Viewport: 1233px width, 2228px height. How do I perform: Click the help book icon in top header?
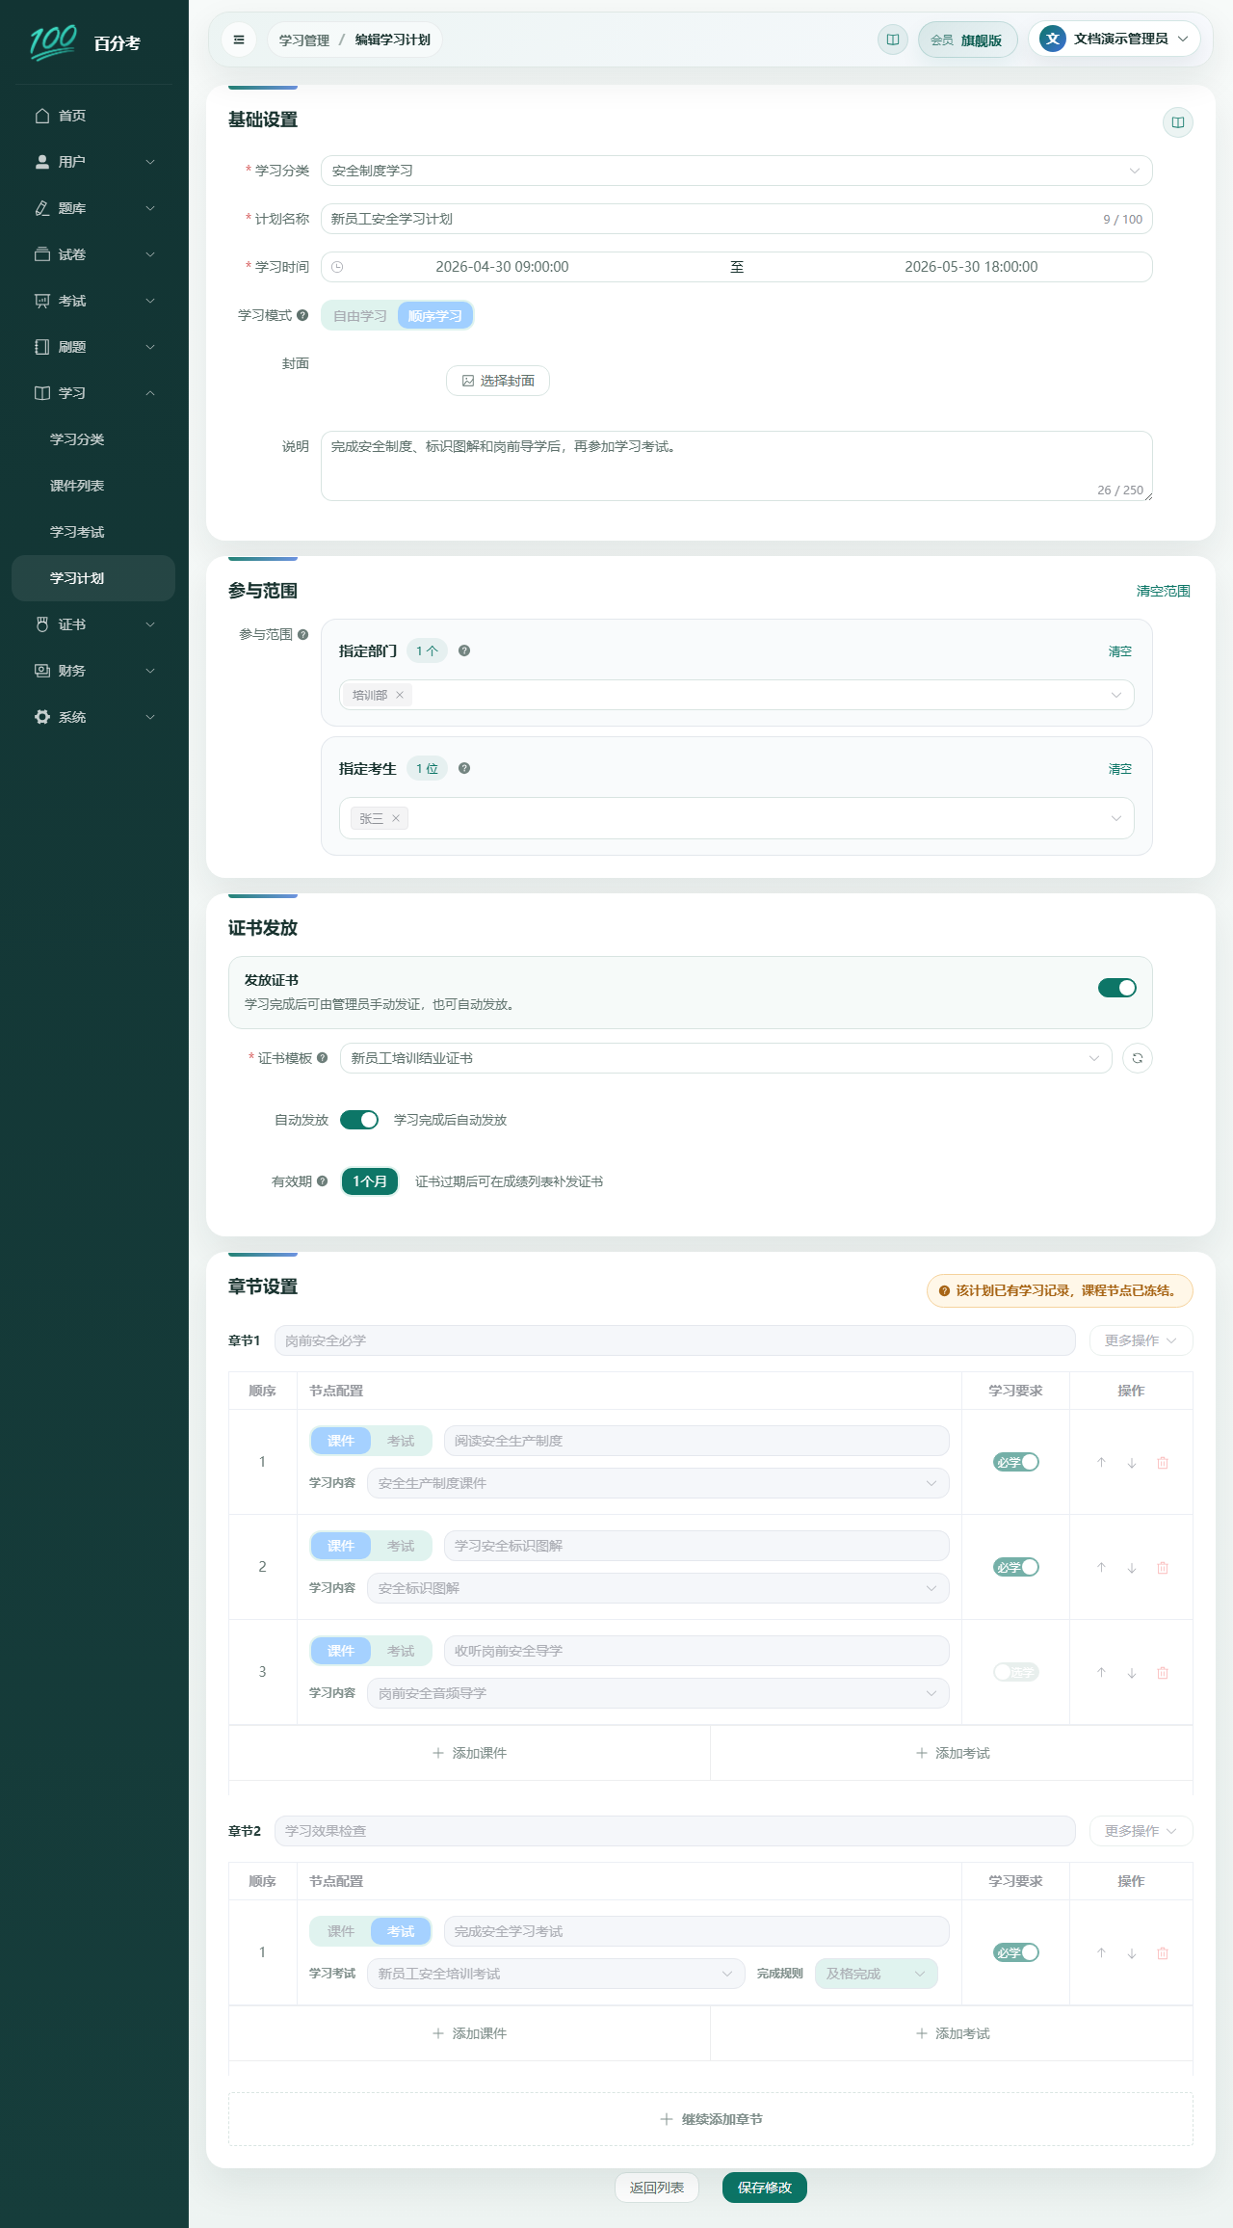[x=893, y=40]
